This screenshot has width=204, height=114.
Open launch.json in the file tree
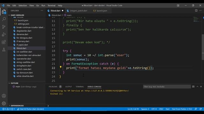click(23, 20)
